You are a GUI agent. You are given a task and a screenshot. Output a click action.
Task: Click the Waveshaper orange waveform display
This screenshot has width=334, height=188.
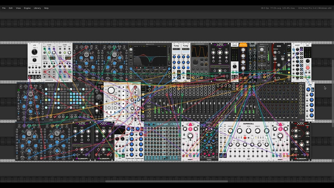click(x=200, y=51)
